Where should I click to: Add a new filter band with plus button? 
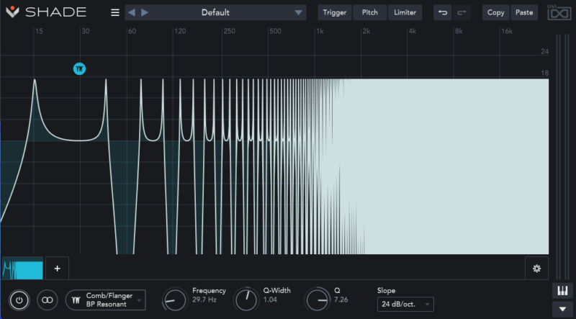(x=58, y=269)
